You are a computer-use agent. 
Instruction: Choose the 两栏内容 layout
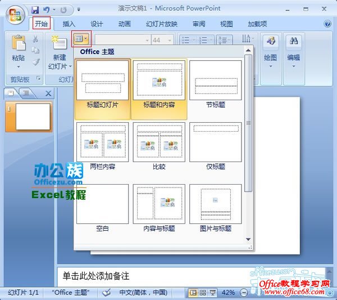coord(103,146)
